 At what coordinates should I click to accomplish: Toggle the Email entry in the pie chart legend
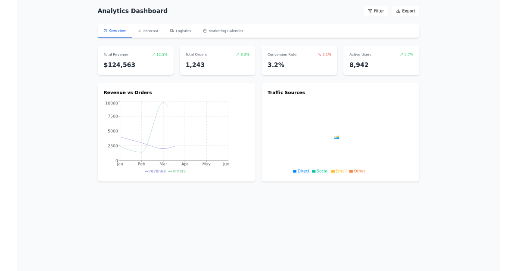click(339, 171)
